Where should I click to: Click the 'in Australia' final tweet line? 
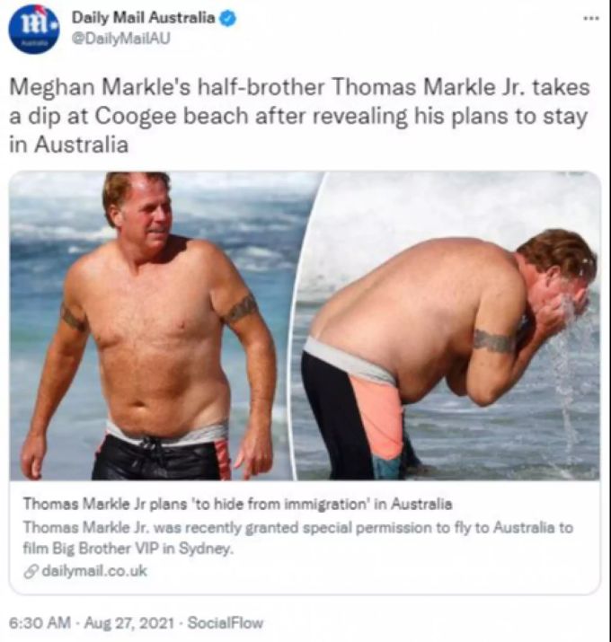click(x=69, y=145)
